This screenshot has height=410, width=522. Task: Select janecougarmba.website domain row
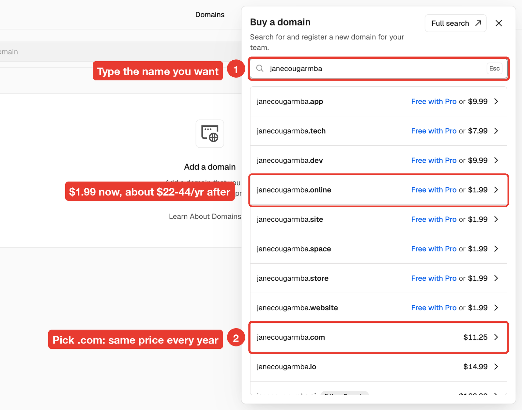[x=378, y=308]
